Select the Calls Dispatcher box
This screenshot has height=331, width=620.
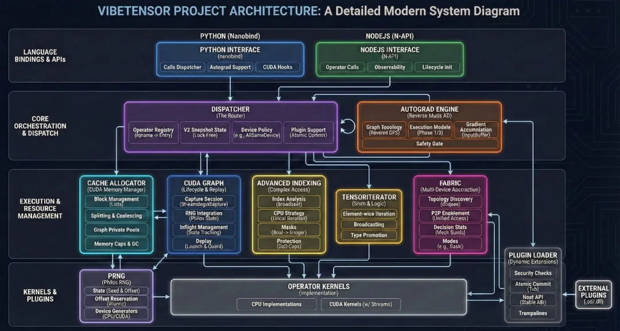pyautogui.click(x=183, y=67)
